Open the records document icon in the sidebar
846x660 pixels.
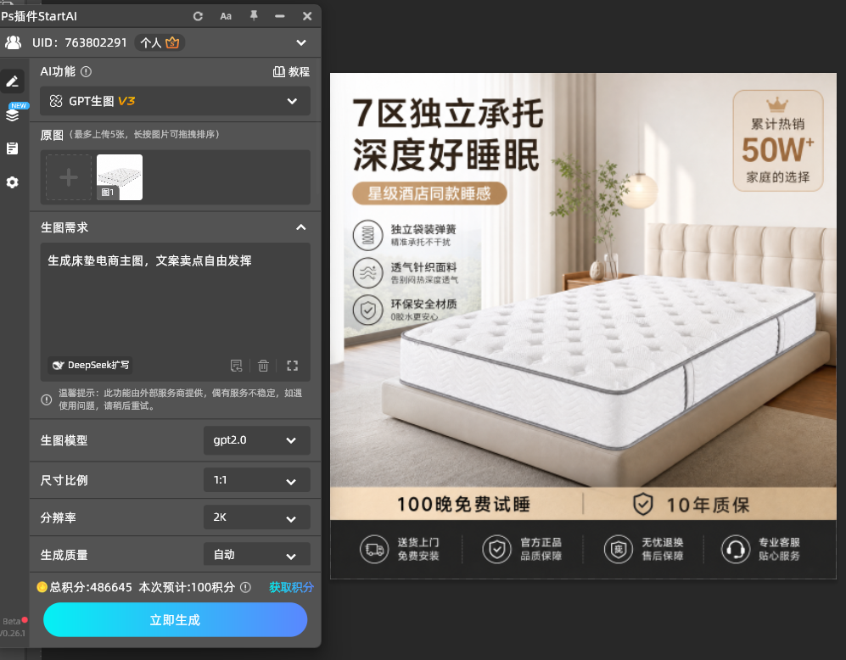point(13,148)
